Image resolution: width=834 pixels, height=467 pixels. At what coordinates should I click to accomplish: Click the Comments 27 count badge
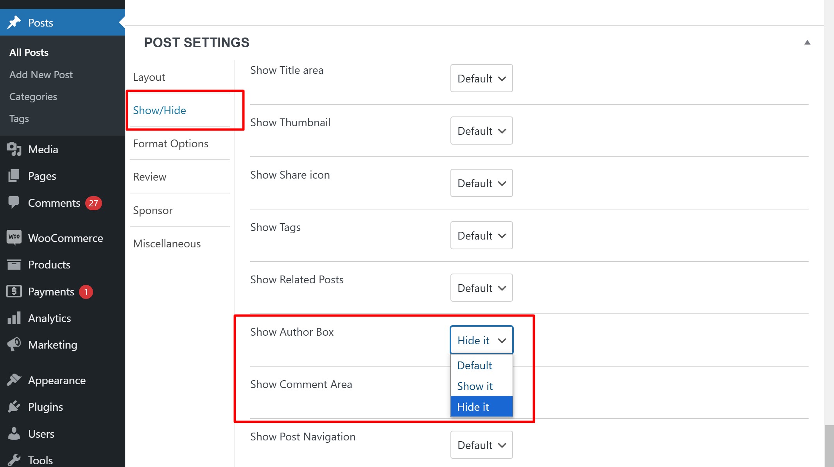point(93,203)
